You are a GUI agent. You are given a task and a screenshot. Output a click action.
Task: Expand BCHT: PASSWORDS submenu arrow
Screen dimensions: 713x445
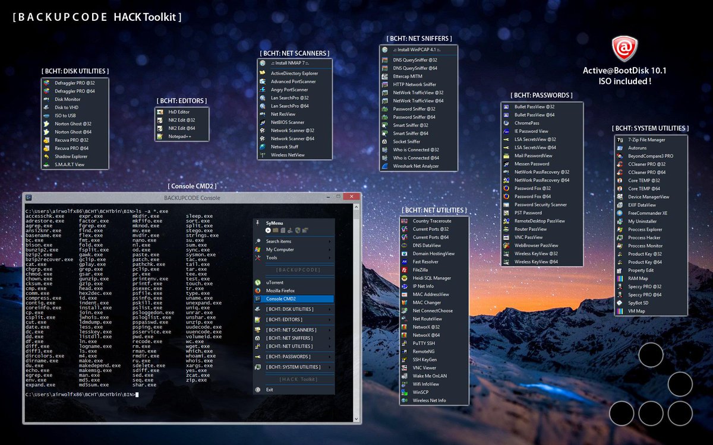(x=329, y=357)
